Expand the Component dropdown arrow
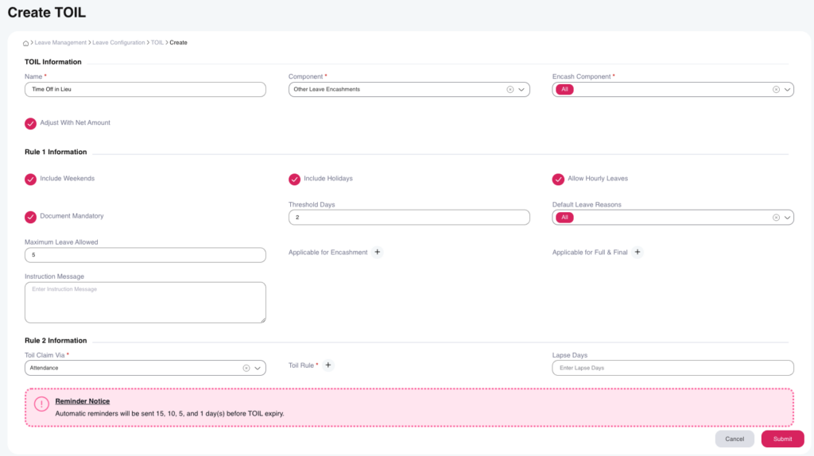The height and width of the screenshot is (456, 814). point(522,90)
